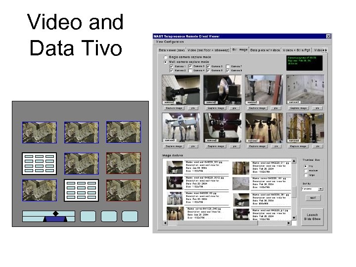Open the Configuration menu

coord(174,42)
